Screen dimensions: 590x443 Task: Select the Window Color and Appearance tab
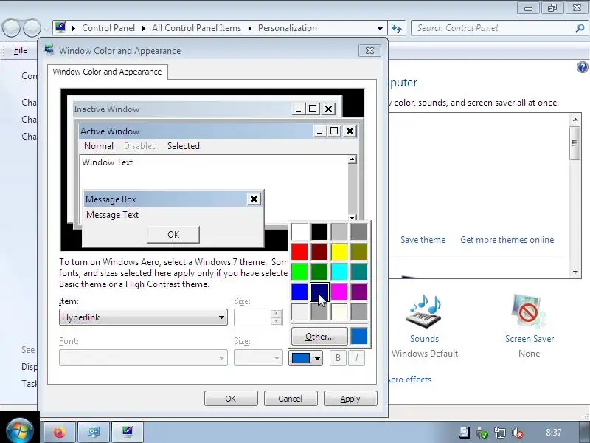[107, 72]
